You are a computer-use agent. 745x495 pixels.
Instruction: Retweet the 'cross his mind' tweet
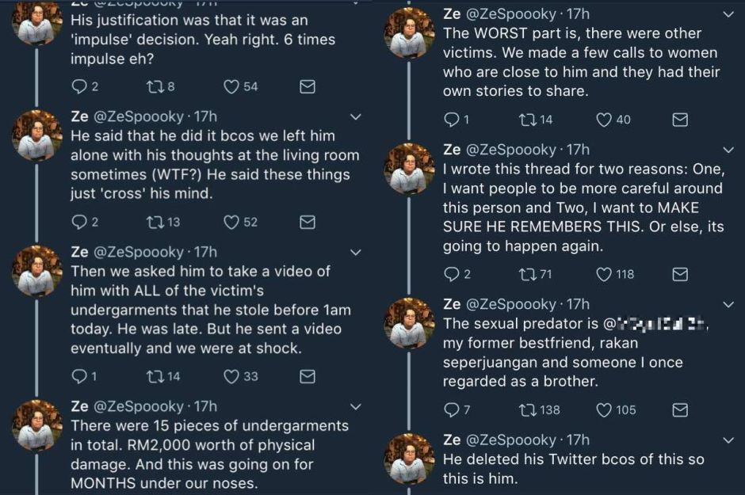tap(155, 222)
